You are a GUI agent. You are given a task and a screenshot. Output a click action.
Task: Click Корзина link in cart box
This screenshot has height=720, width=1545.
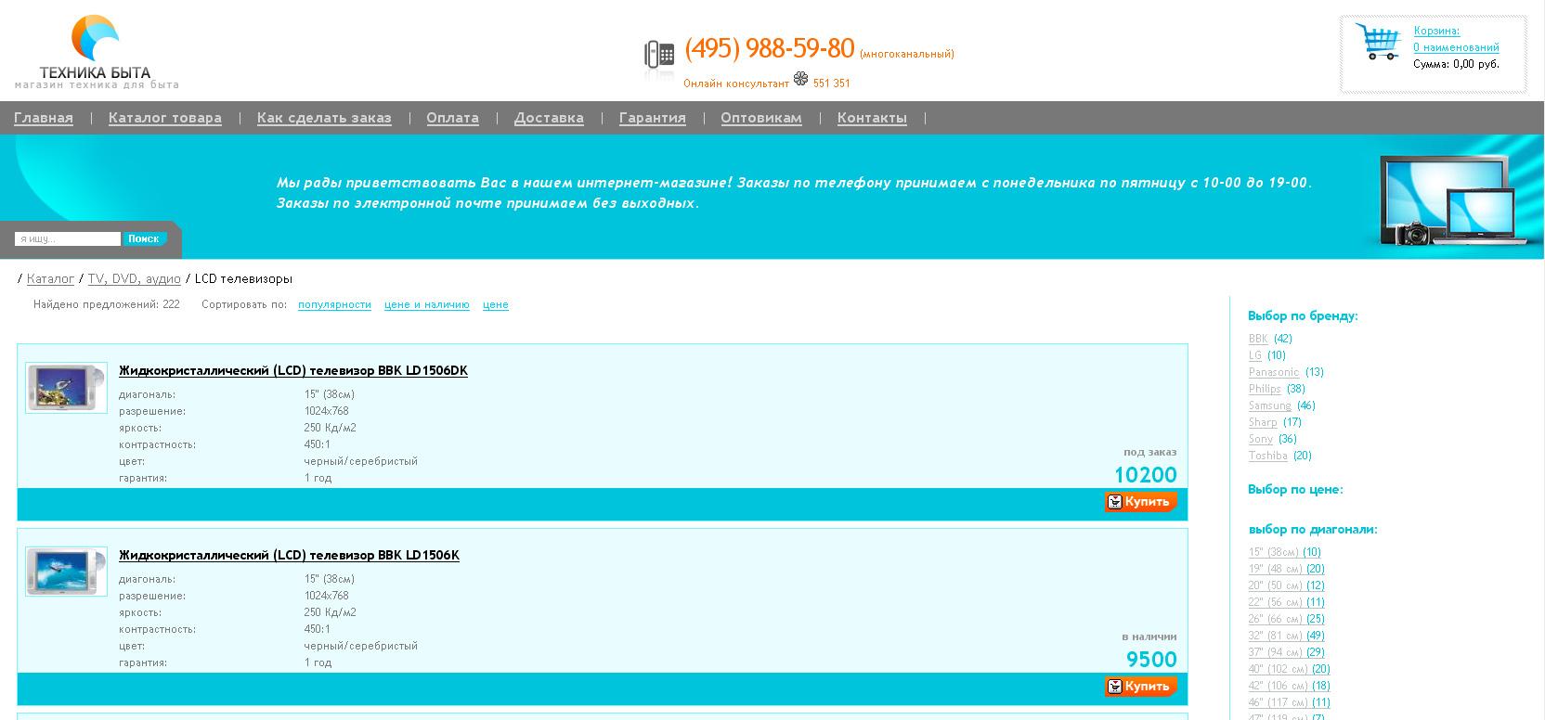pyautogui.click(x=1436, y=31)
